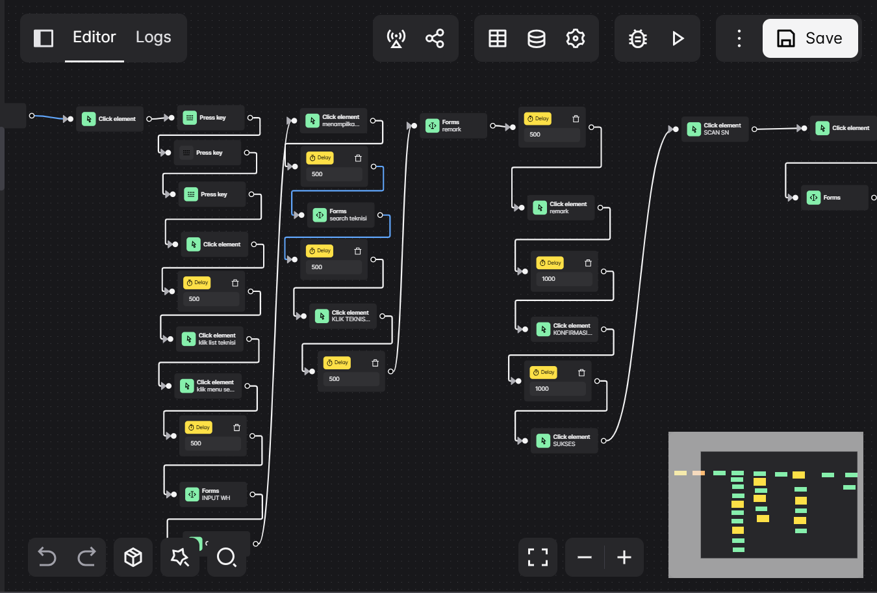
Task: Switch to the Logs tab
Action: point(153,37)
